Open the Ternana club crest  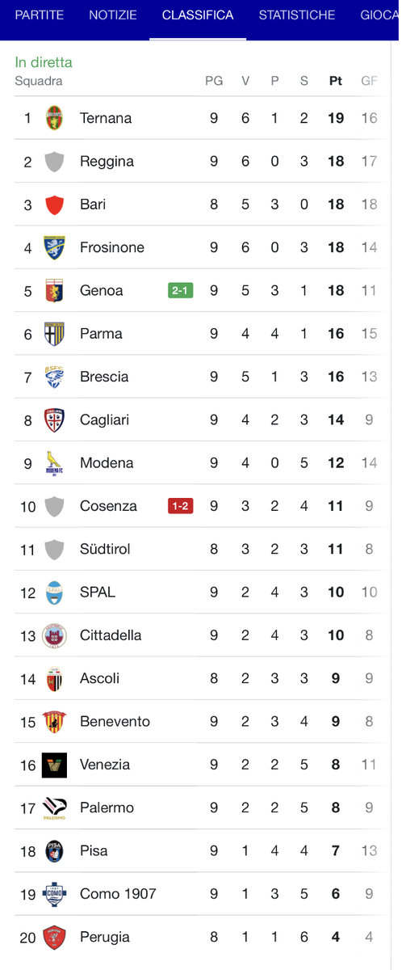pos(54,118)
